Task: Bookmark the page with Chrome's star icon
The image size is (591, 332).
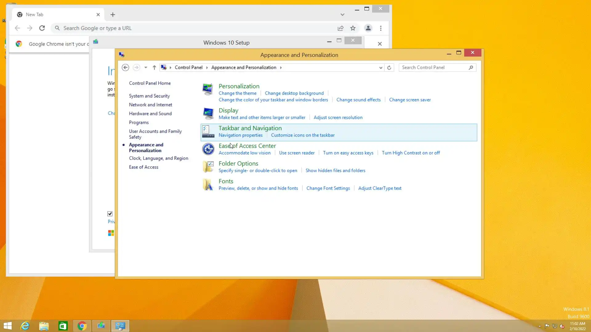Action: (353, 28)
